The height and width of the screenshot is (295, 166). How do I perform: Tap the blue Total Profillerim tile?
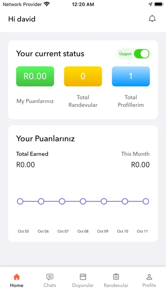[x=131, y=76]
